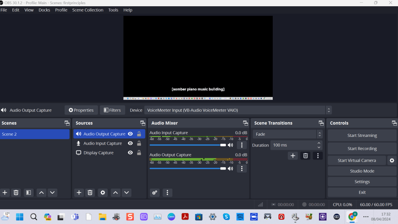Open the Profile menu
The height and width of the screenshot is (224, 398).
(x=61, y=10)
